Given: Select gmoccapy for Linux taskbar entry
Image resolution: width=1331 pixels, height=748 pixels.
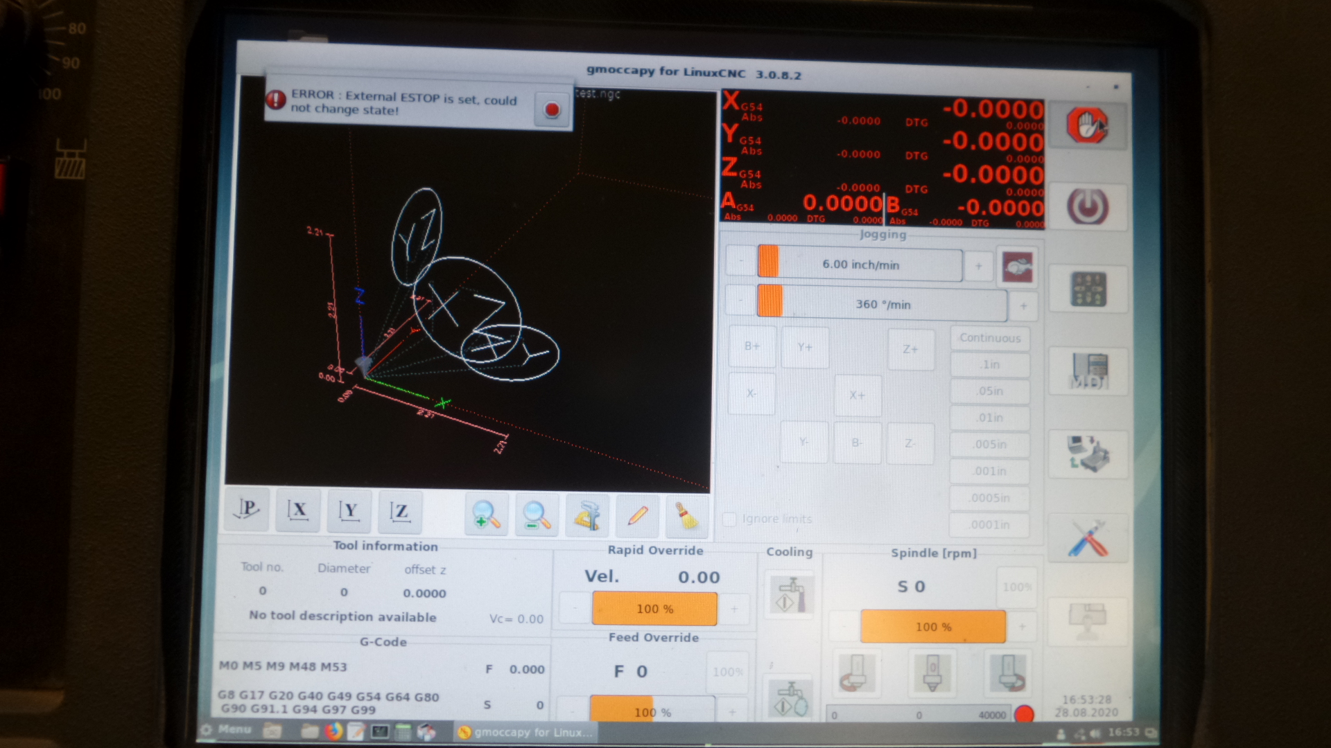Looking at the screenshot, I should click(x=525, y=732).
